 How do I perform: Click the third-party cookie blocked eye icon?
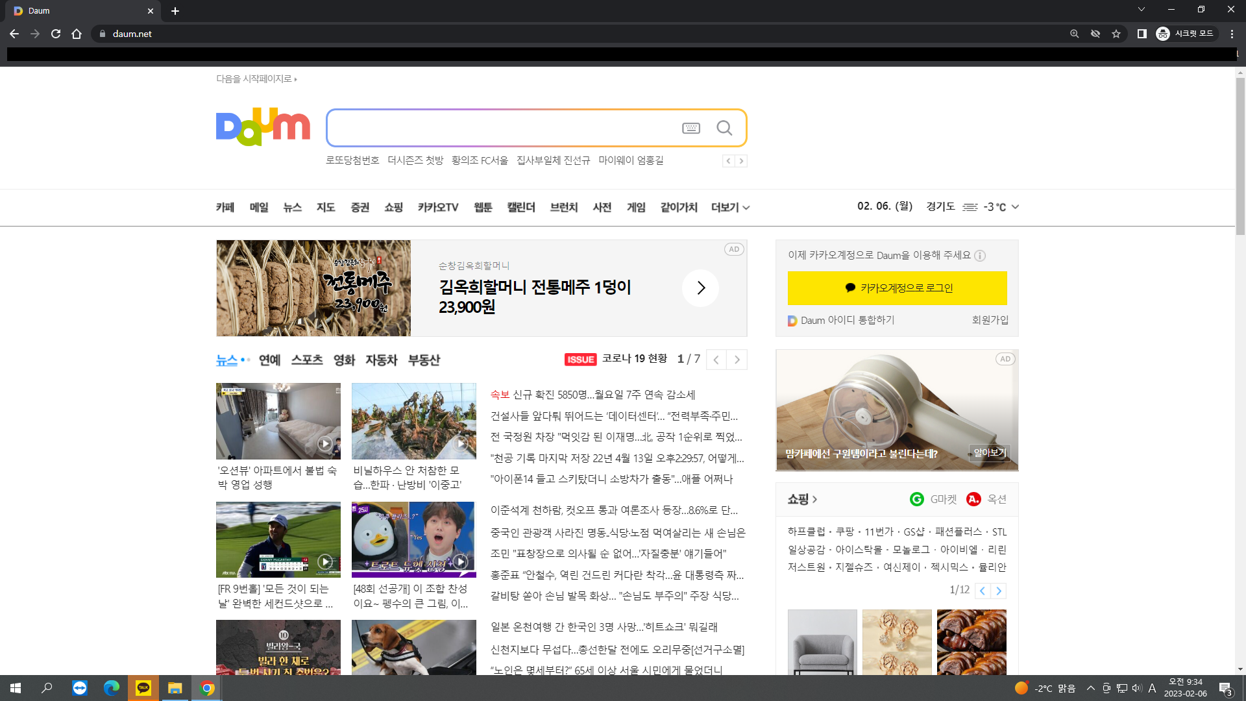point(1095,34)
